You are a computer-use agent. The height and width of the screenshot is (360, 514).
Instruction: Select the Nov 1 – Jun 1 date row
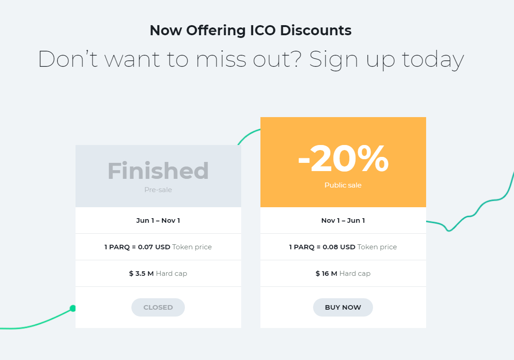[343, 220]
